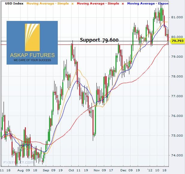The image size is (185, 174).
Task: Click the 74.000 price axis label
Action: pos(177,155)
